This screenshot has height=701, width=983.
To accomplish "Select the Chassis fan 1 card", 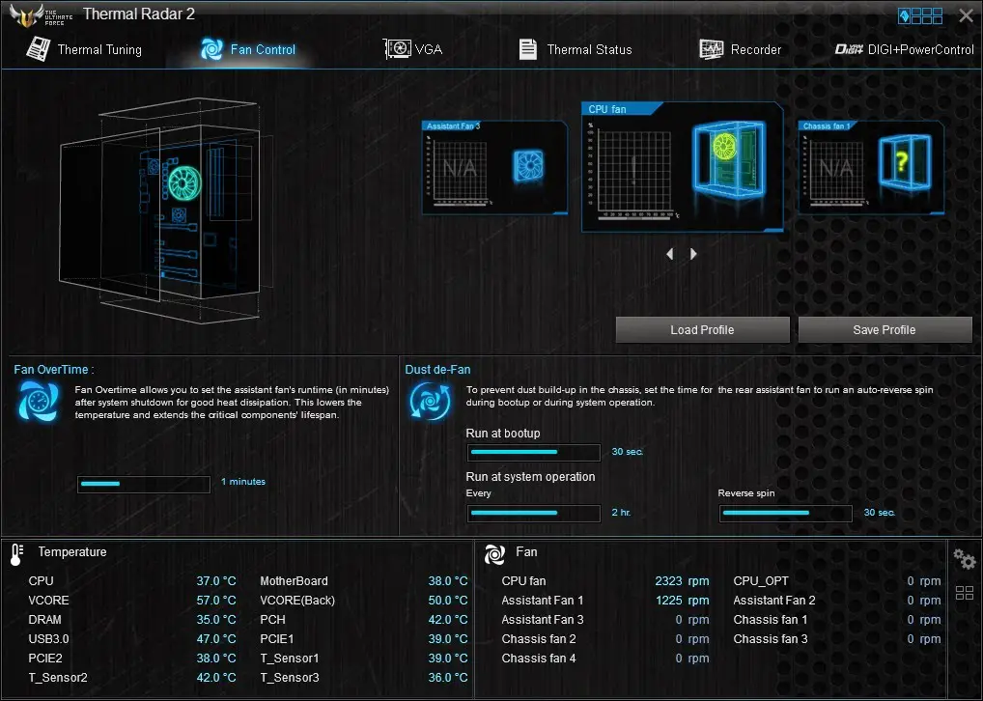I will coord(871,167).
